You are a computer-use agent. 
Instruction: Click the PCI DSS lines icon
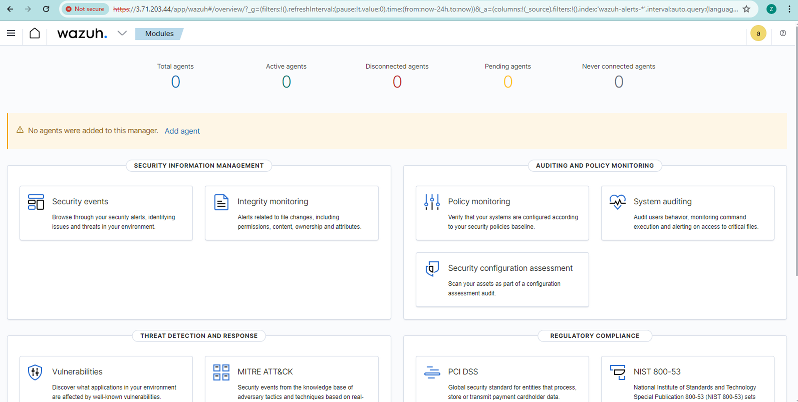432,372
